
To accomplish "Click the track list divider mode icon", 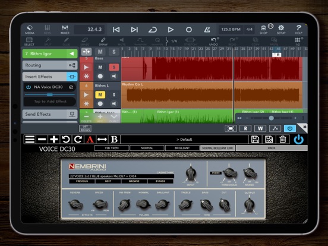I will coord(86,52).
